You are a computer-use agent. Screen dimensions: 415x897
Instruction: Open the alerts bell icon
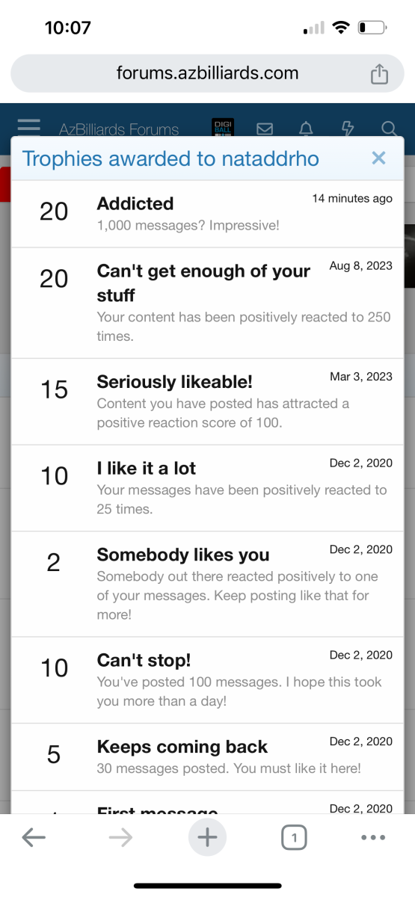click(x=305, y=129)
